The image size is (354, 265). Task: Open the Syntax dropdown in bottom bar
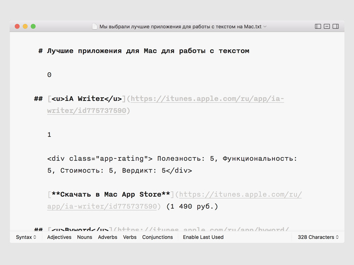(x=26, y=237)
